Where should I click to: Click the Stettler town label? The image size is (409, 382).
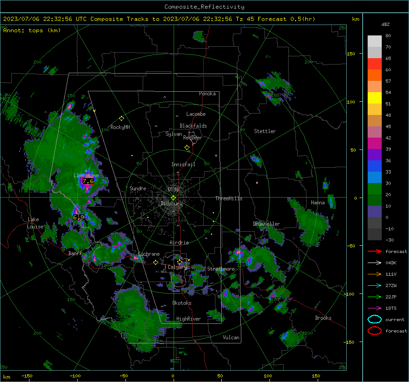[x=265, y=131]
